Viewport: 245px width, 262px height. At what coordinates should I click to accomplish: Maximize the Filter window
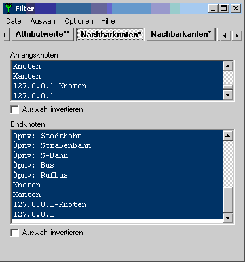coord(224,9)
